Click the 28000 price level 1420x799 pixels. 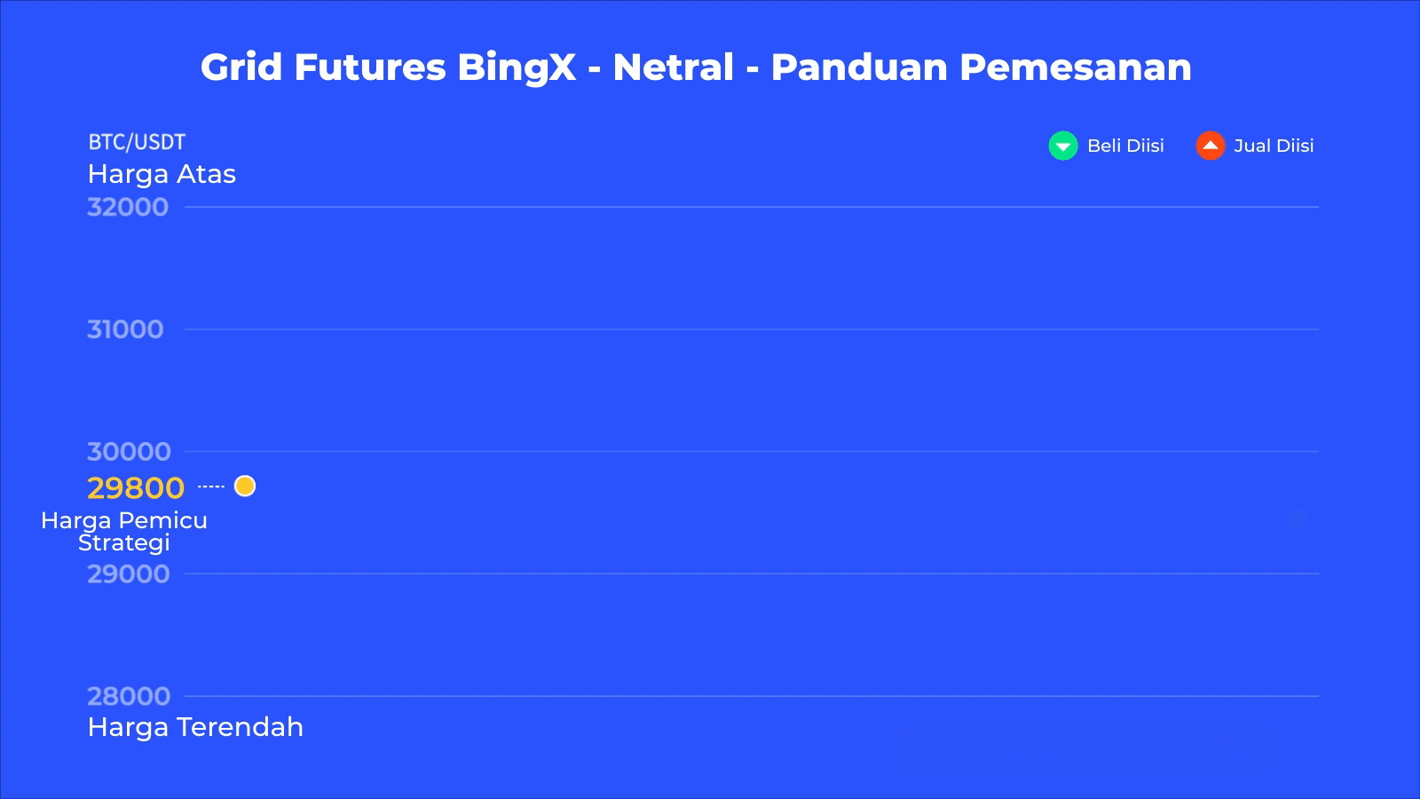coord(129,696)
